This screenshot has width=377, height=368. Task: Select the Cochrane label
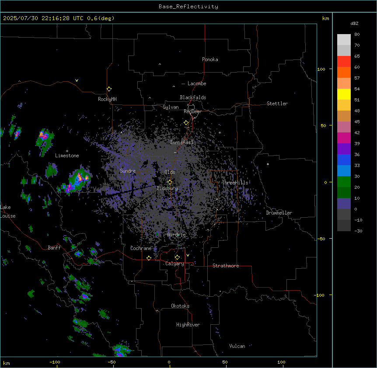pos(141,248)
